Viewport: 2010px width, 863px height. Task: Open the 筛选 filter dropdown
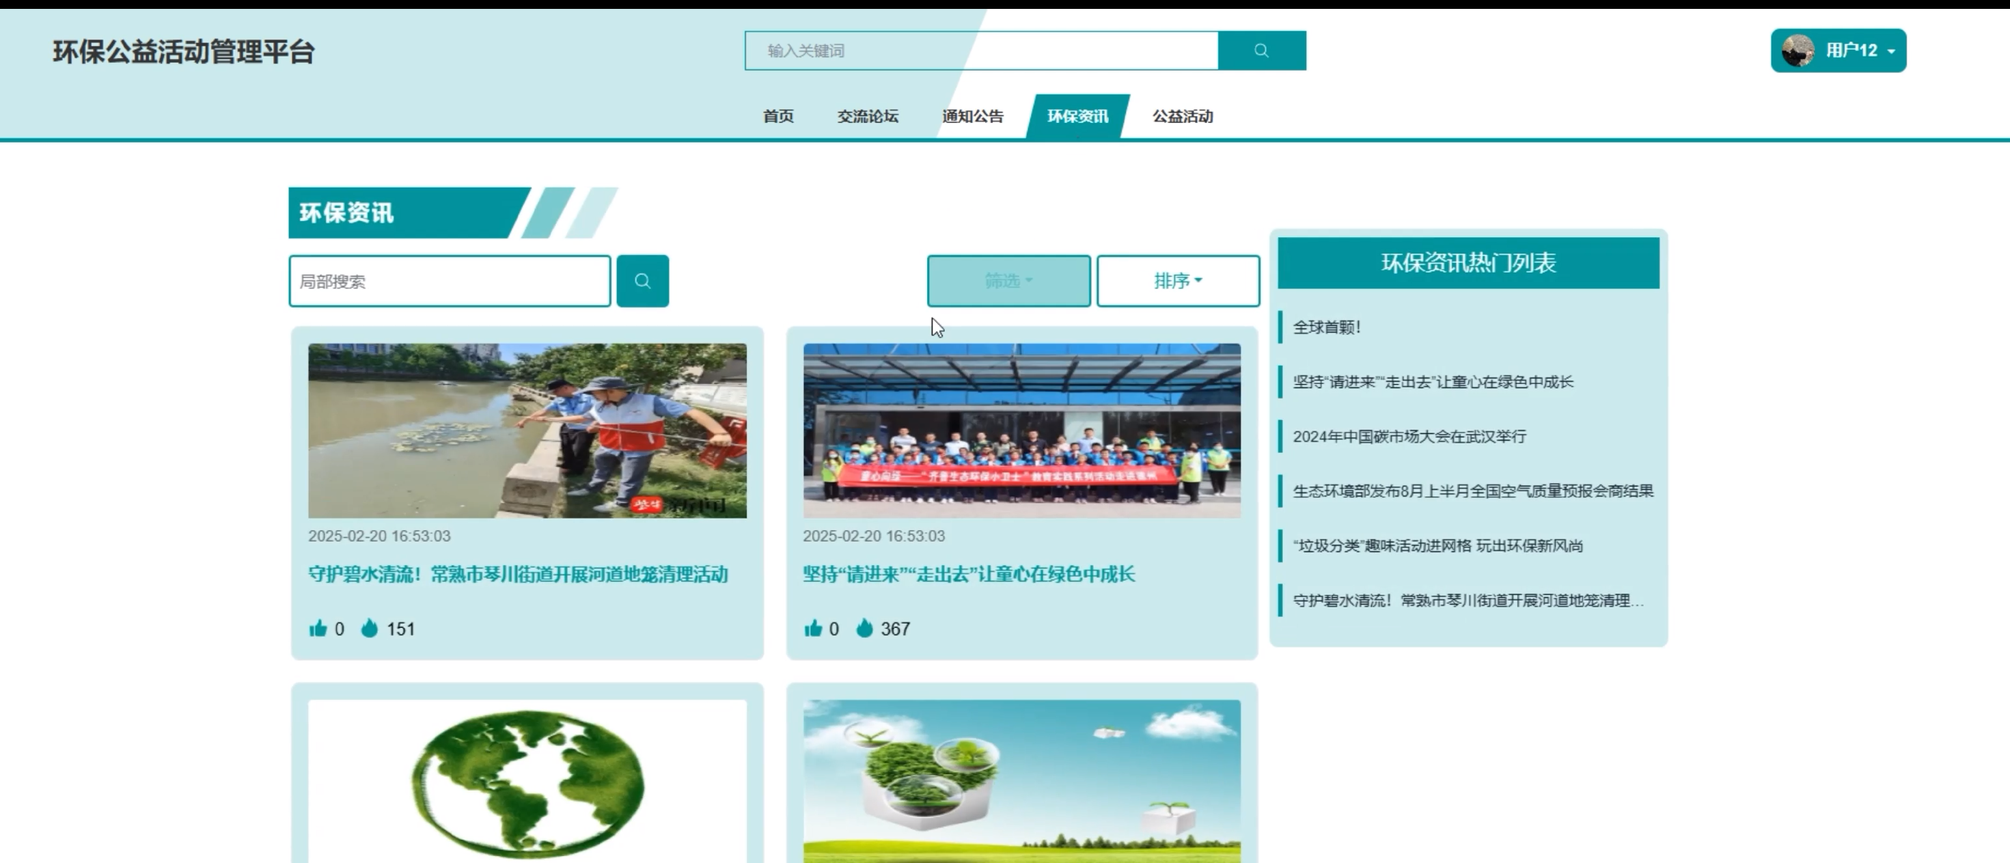pyautogui.click(x=1008, y=281)
